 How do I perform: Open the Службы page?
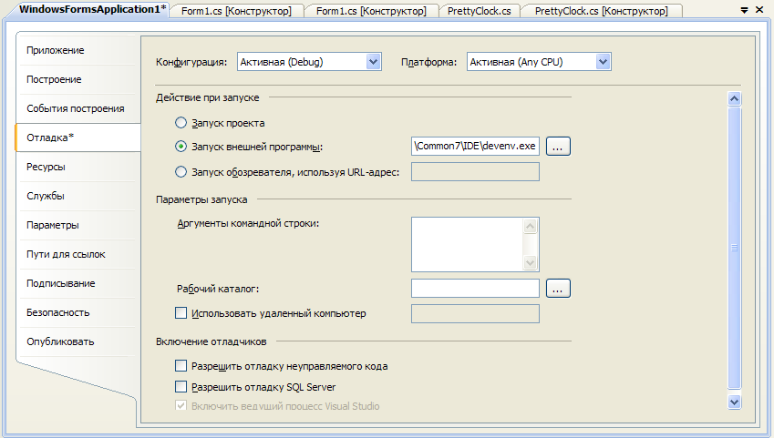click(x=77, y=196)
